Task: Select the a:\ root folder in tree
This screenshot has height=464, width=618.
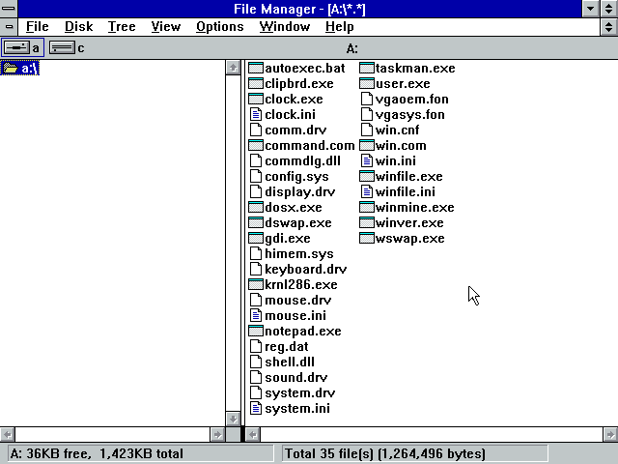Action: (19, 69)
